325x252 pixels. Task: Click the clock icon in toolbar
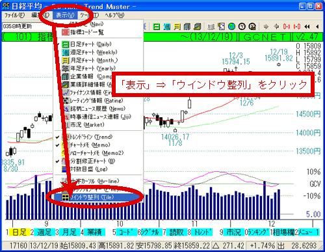pyautogui.click(x=242, y=27)
